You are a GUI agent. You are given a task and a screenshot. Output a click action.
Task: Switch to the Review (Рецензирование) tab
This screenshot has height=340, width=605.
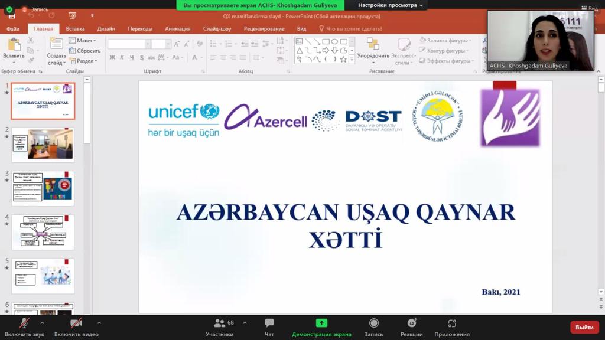(264, 29)
